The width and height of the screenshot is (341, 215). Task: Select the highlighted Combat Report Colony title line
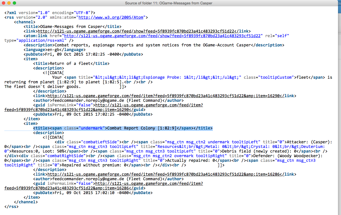tap(123, 128)
